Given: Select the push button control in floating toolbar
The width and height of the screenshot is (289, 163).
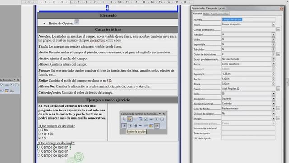Looking at the screenshot, I should pos(17,85).
